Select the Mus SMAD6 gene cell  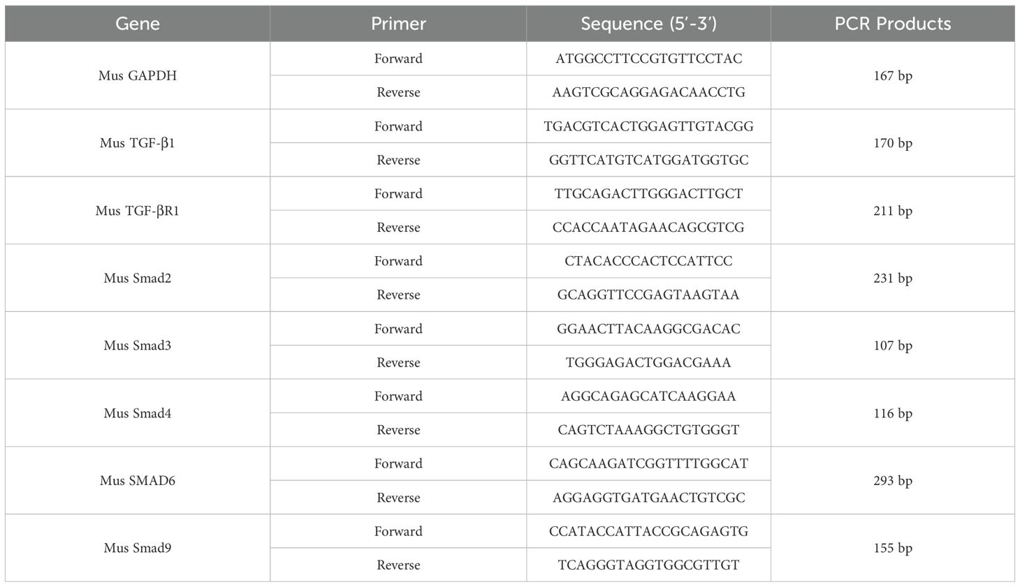coord(138,480)
